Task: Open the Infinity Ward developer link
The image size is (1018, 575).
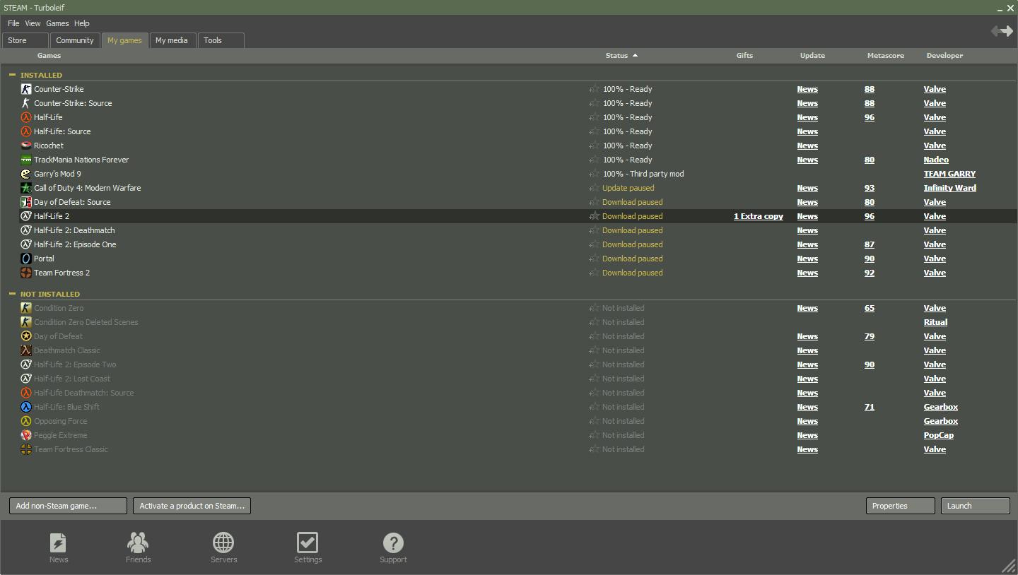Action: [x=949, y=188]
